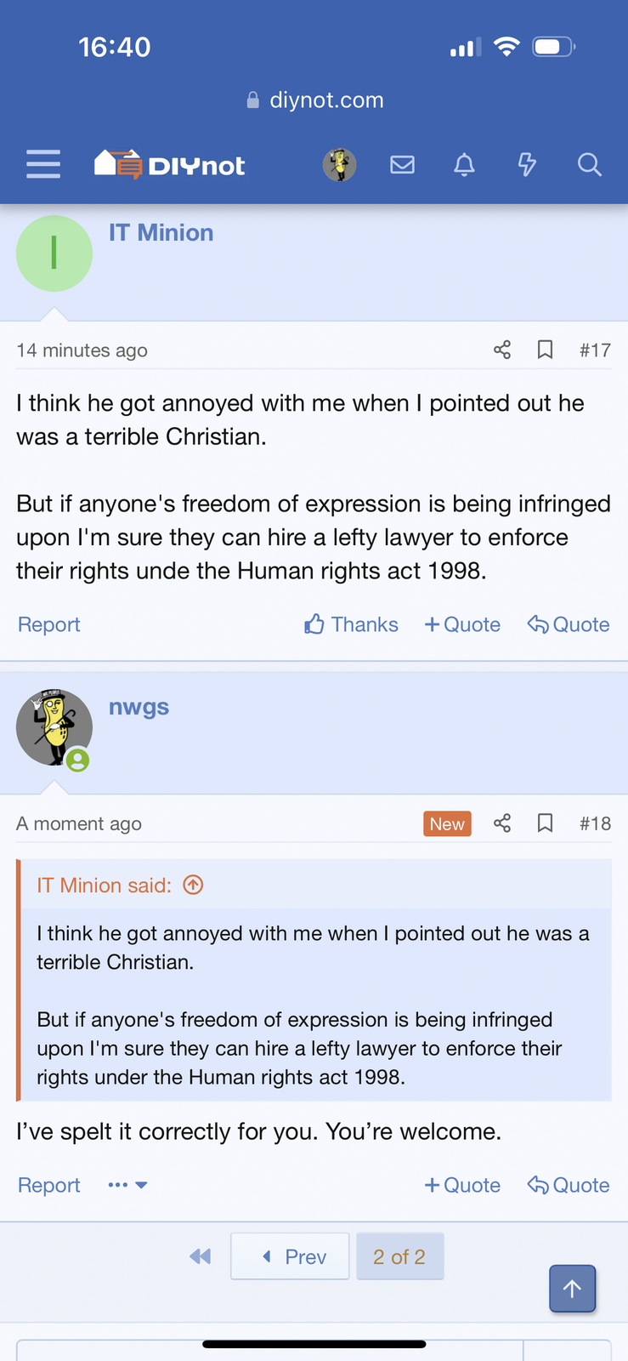Go to first page using the double-arrow icon
Screen dimensions: 628x1361
click(x=200, y=1256)
